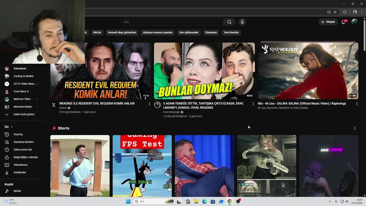Viewport: 366px width, 206px height.
Task: Open Enis Kirazoglu channel avatar
Action: pos(157,105)
